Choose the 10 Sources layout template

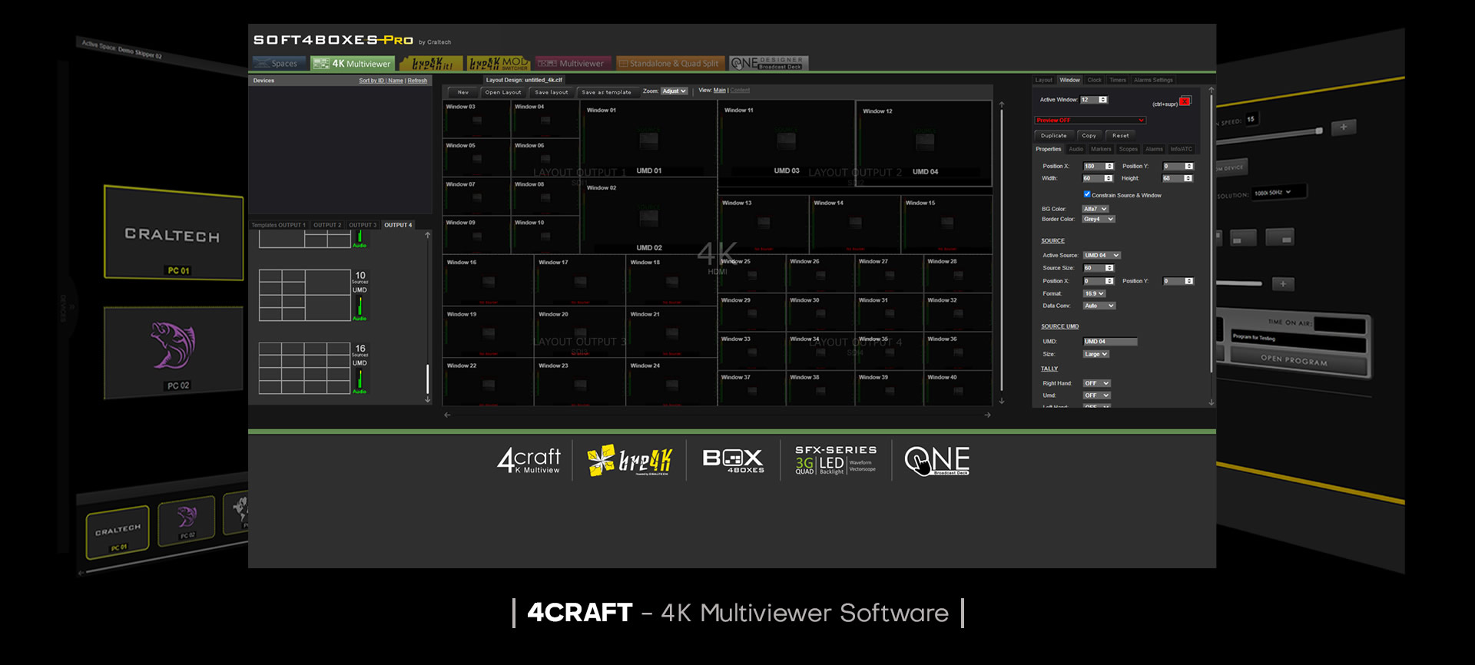pyautogui.click(x=305, y=295)
